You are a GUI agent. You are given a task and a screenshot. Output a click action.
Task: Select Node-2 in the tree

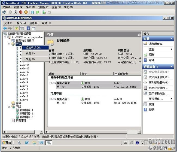(24, 75)
